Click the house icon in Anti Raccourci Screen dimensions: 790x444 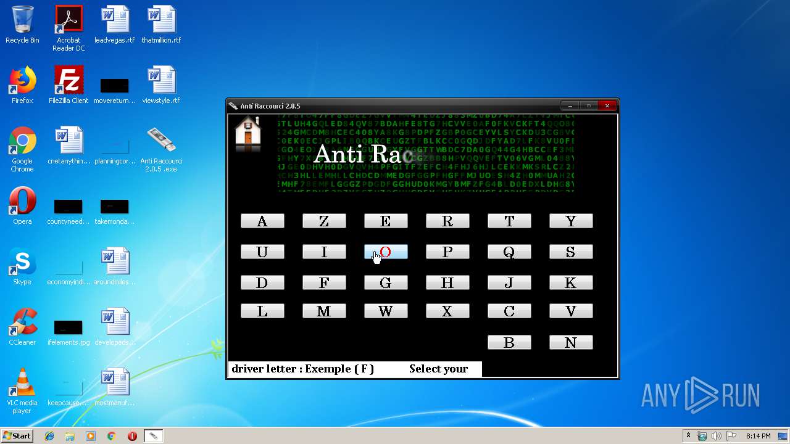coord(248,133)
